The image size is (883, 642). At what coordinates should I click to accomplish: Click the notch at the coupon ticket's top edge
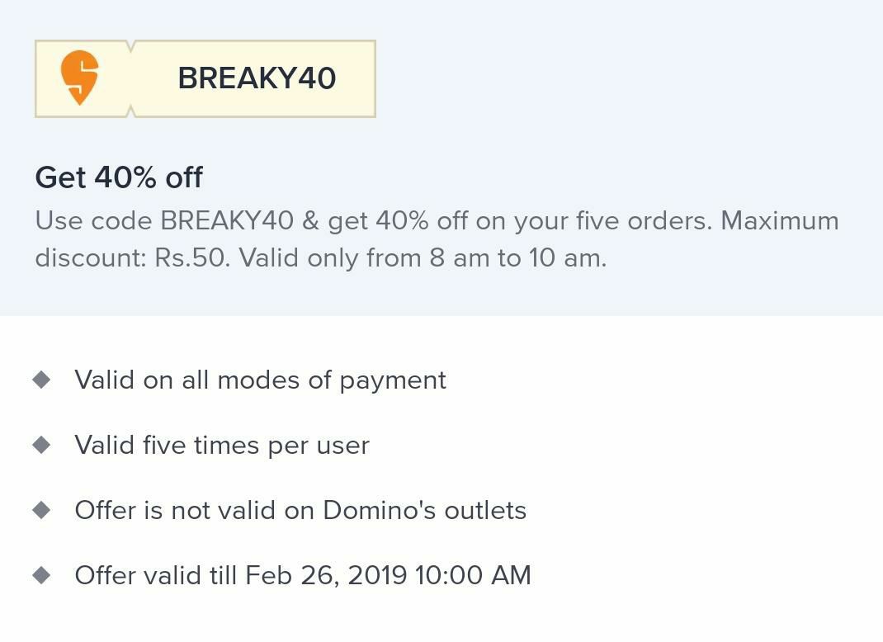click(x=131, y=46)
